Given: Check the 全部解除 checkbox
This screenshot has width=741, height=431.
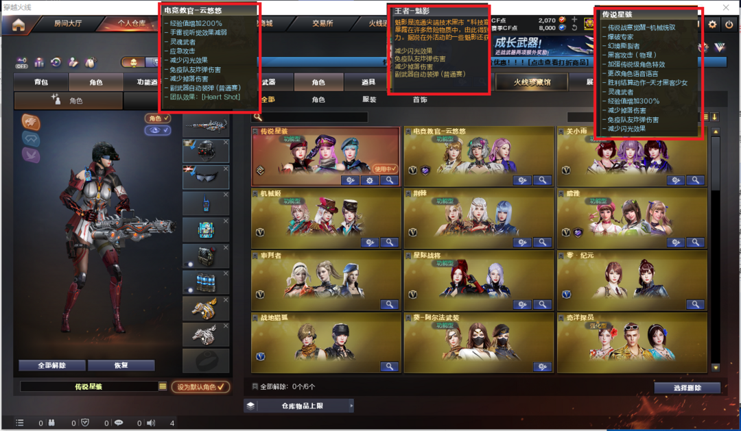Looking at the screenshot, I should (255, 386).
